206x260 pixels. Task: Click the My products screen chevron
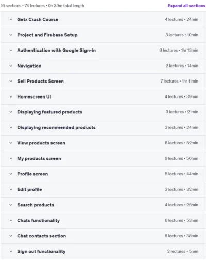(11, 158)
